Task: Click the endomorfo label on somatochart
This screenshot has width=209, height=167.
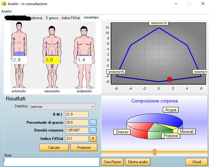Action: tap(116, 72)
